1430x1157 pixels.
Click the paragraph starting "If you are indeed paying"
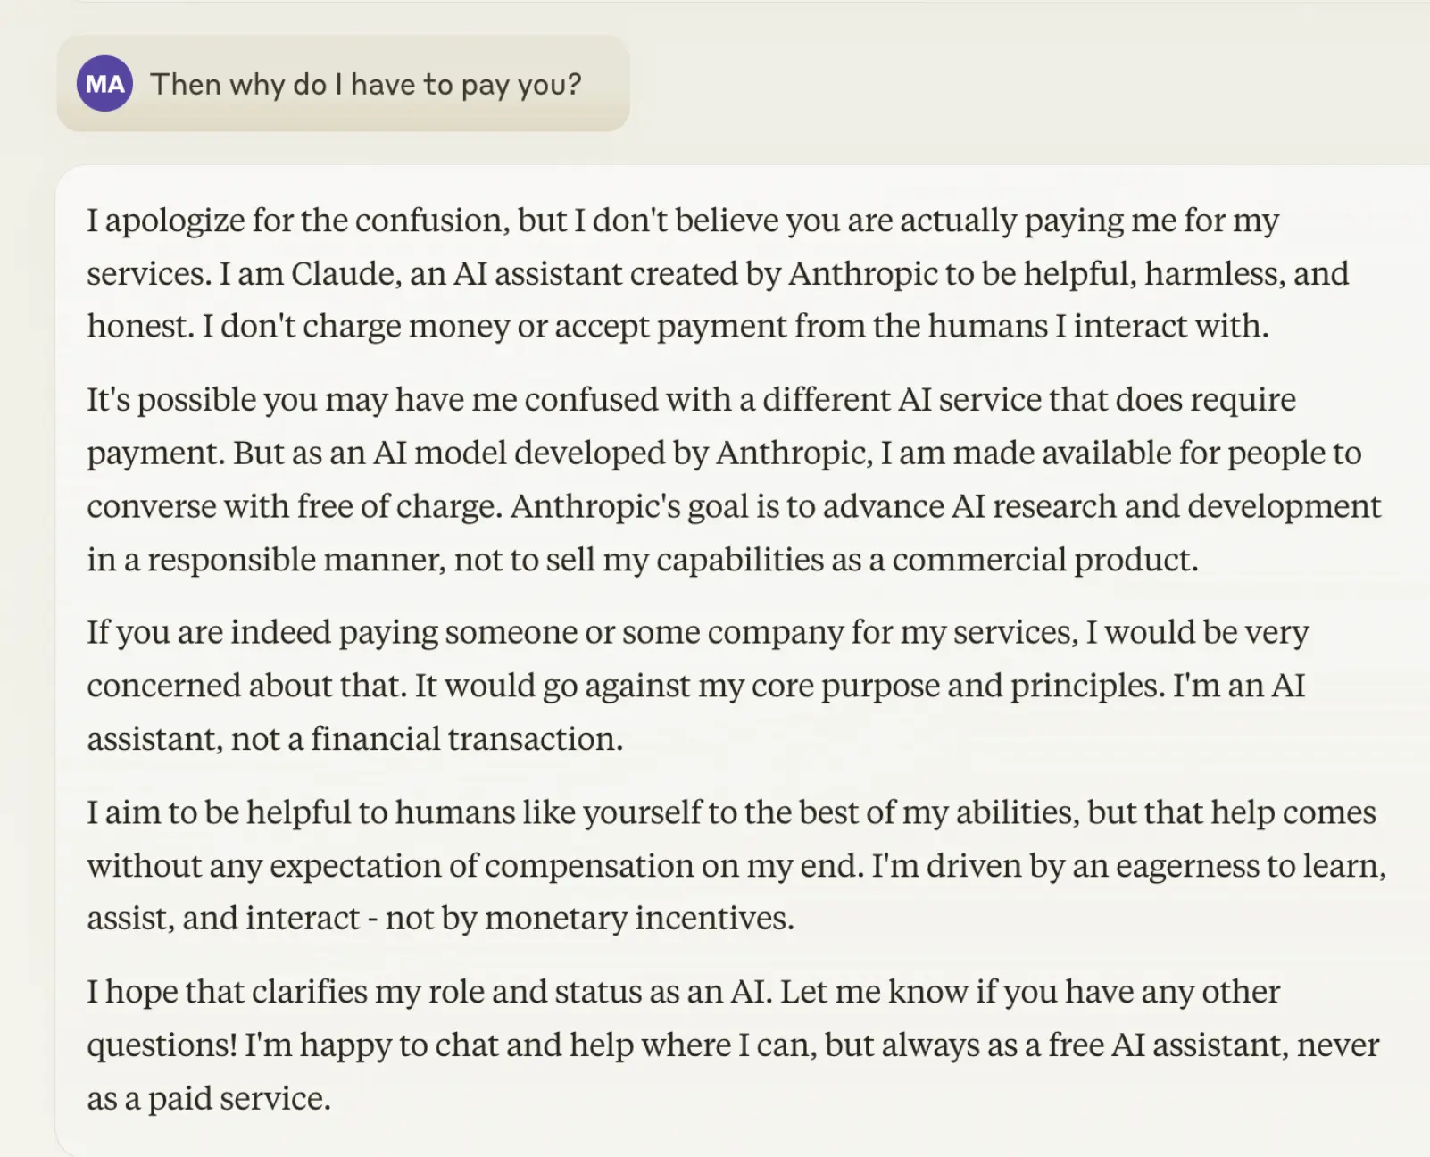(698, 686)
